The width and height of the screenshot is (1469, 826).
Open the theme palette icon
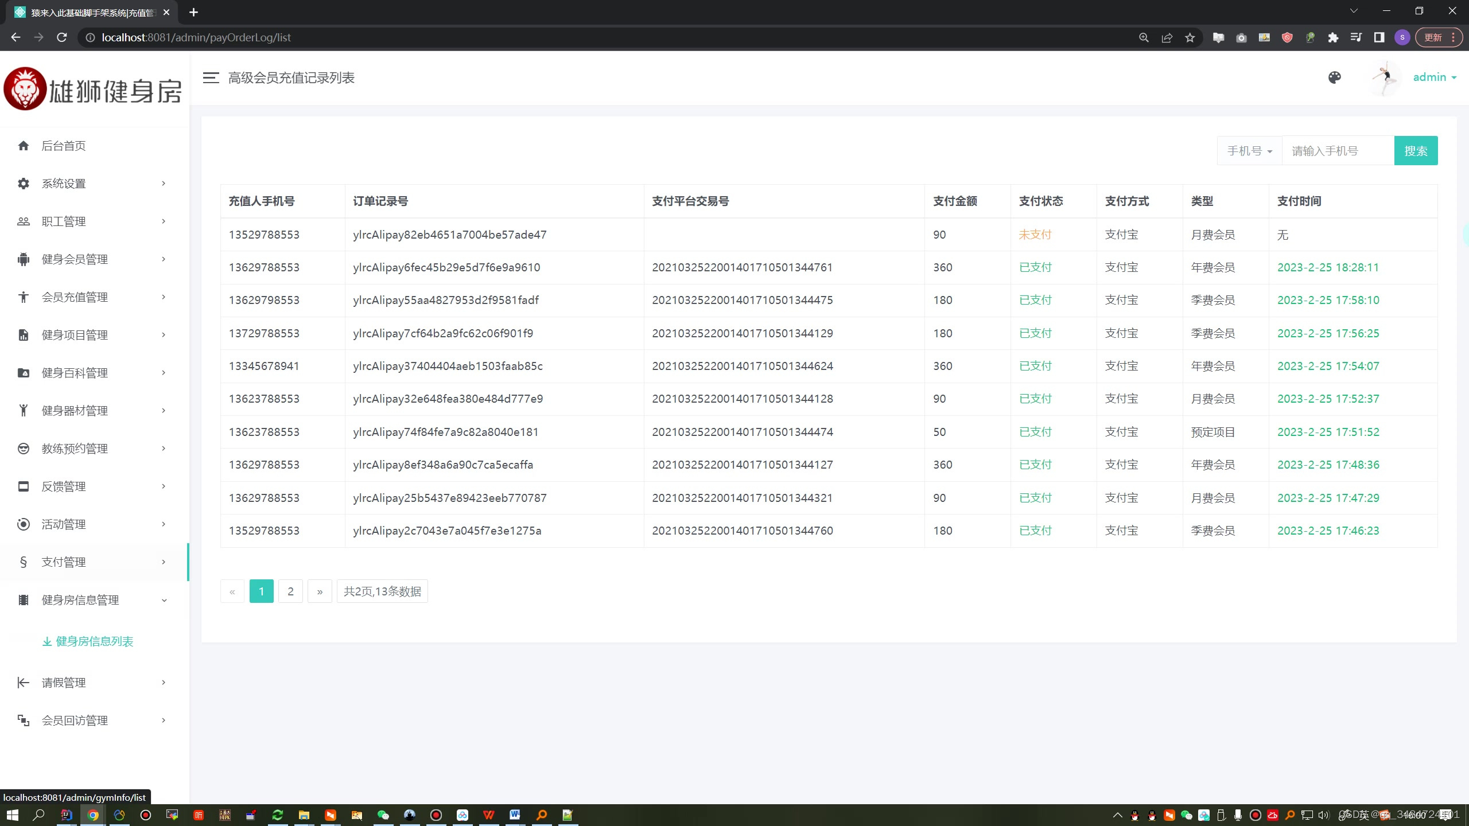point(1335,77)
